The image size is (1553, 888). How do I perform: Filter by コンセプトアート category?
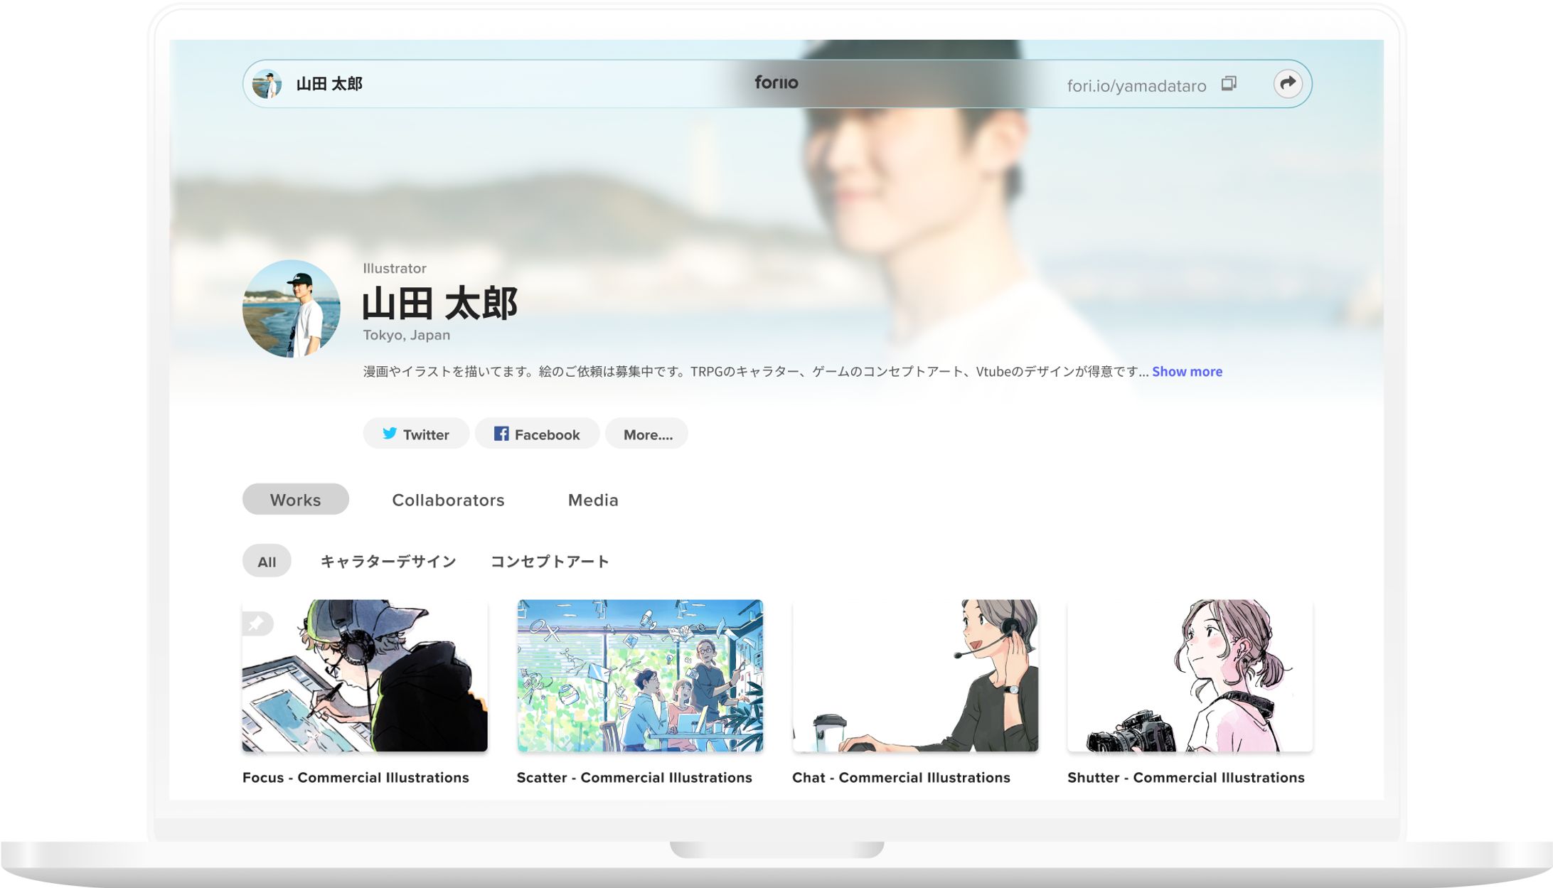tap(550, 561)
